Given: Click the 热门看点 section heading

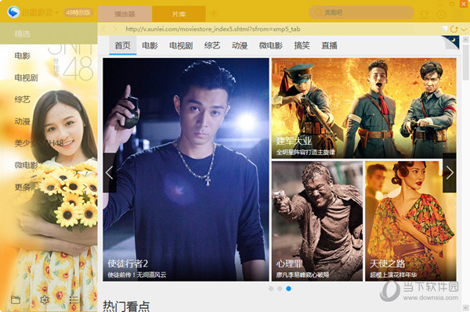Looking at the screenshot, I should 126,307.
